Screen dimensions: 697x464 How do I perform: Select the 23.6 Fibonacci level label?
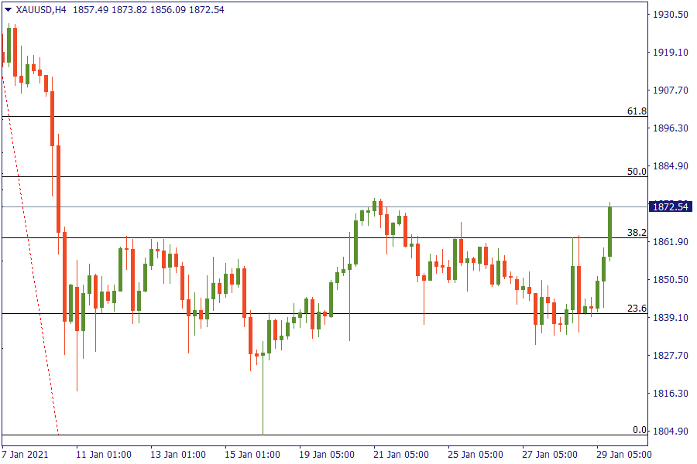click(x=637, y=308)
